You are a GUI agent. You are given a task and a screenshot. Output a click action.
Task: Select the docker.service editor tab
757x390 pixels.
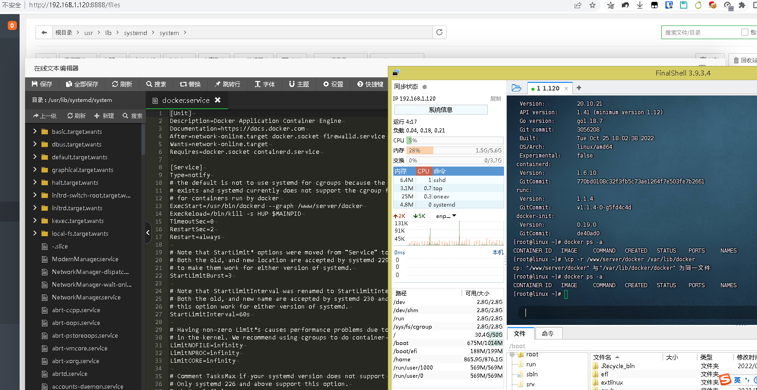[185, 100]
